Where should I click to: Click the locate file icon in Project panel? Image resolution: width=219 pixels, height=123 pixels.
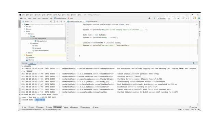click(51, 22)
